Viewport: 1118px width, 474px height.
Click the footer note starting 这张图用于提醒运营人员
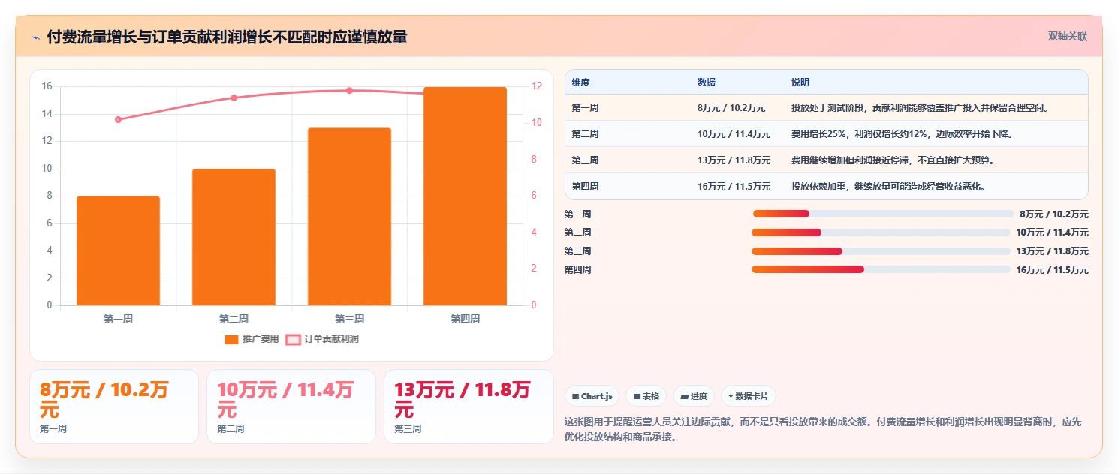(823, 429)
